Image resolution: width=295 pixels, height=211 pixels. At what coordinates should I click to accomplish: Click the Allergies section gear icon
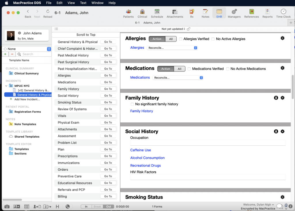[282, 38]
